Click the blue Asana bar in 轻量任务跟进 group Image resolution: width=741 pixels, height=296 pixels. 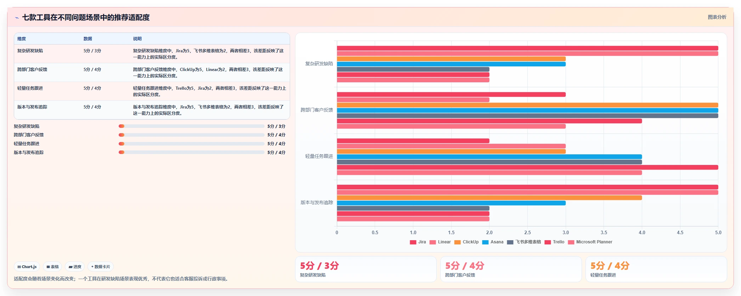[x=489, y=157]
